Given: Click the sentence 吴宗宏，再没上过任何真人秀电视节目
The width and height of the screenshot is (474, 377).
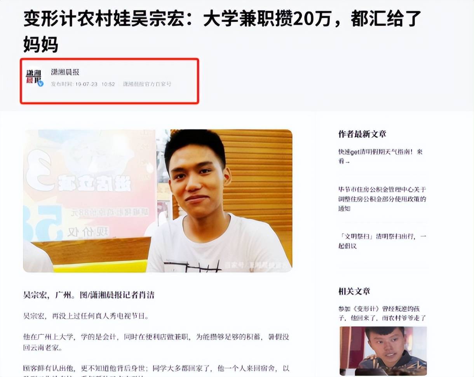Looking at the screenshot, I should [x=86, y=316].
